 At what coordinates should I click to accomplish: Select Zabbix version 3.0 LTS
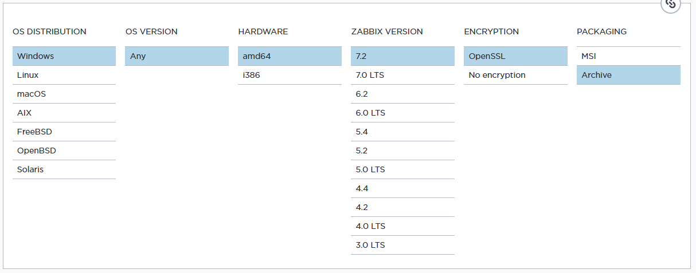[x=402, y=245]
